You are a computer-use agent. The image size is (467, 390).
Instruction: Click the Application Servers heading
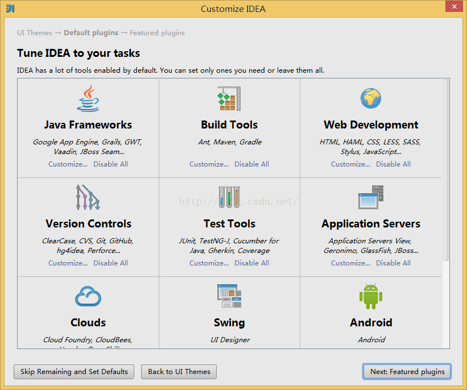tap(371, 223)
